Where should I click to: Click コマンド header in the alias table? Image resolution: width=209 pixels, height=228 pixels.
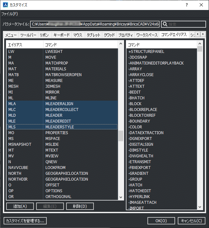tap(81, 45)
